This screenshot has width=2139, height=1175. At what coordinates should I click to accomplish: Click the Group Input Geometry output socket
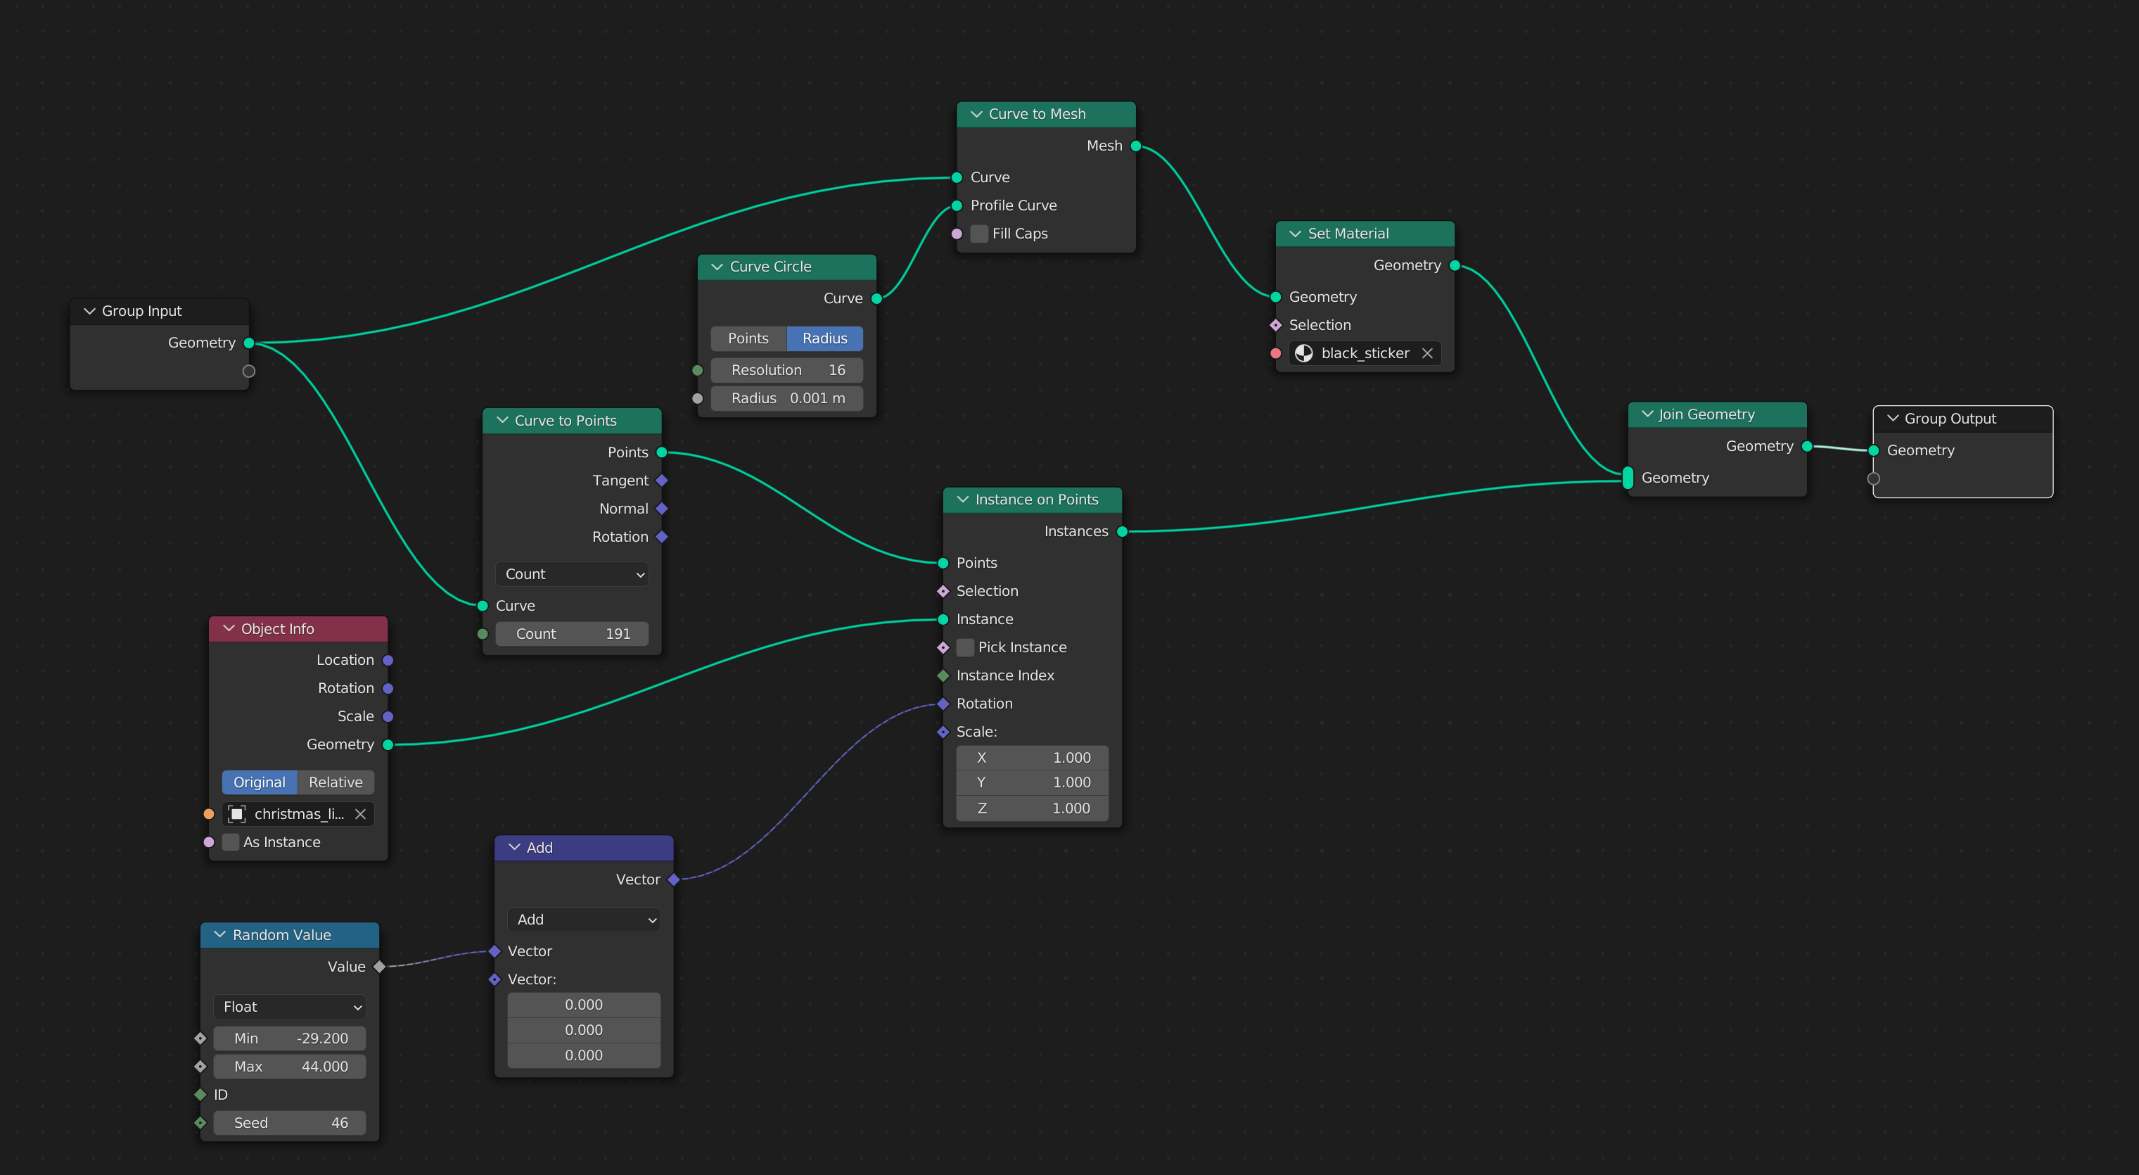tap(248, 343)
